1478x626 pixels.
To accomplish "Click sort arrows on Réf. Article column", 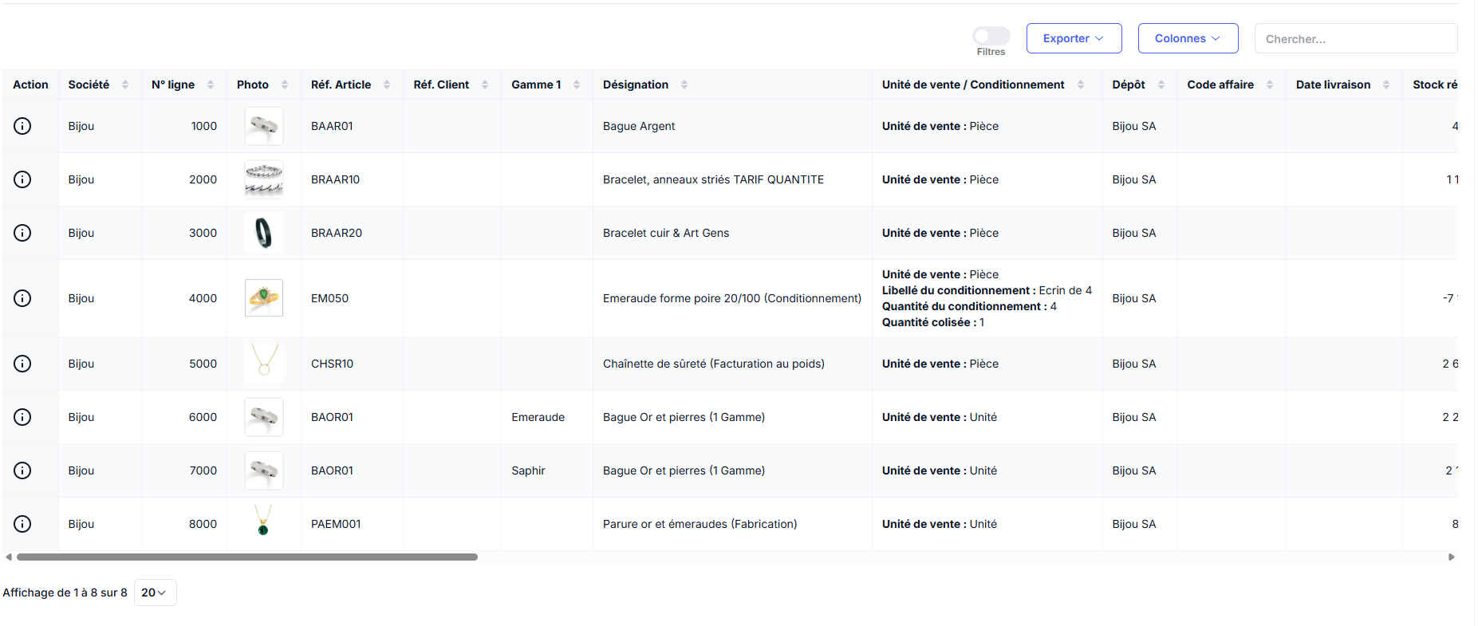I will click(x=387, y=85).
